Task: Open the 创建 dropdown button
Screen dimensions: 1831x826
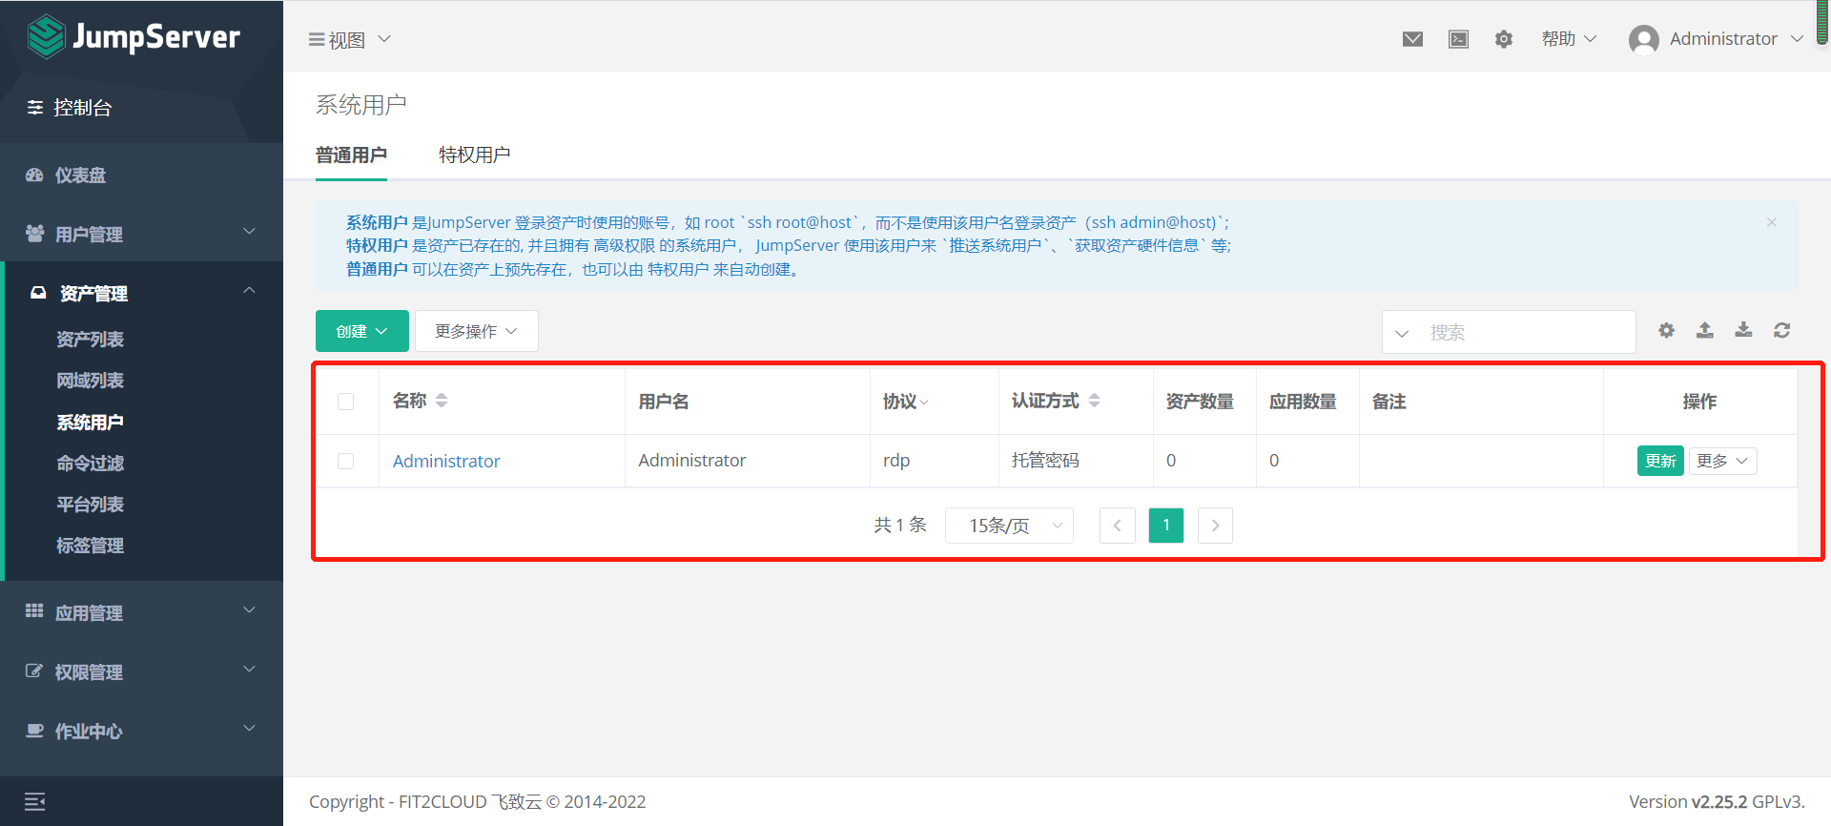Action: click(361, 331)
